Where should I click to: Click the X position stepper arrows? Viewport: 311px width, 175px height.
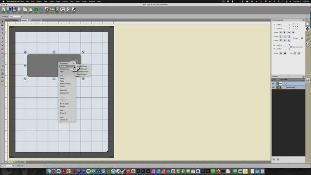(290, 25)
